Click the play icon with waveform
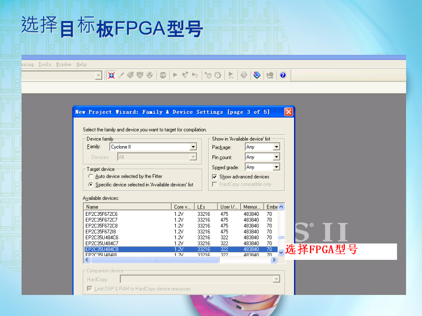422x316 pixels. (x=231, y=75)
